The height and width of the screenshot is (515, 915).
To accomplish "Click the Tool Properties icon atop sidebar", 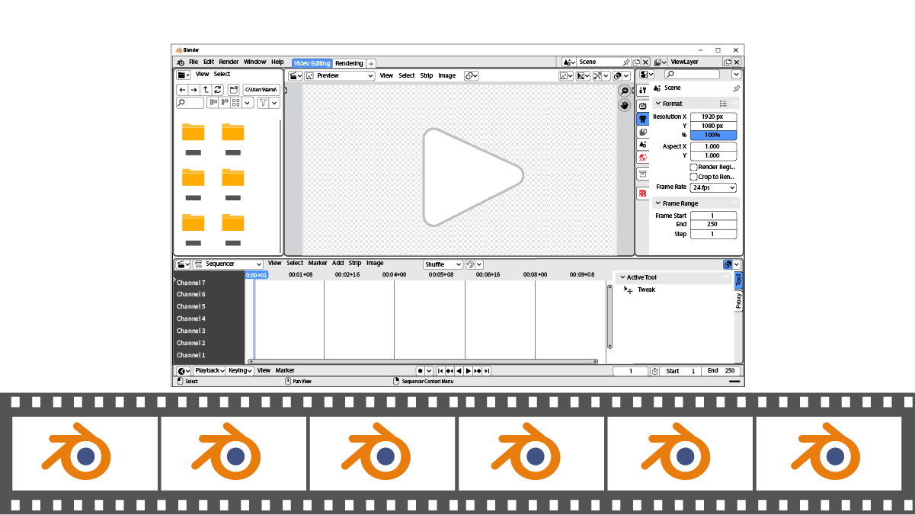I will tap(643, 89).
